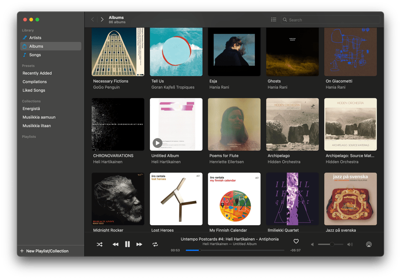Viewport: 401px width, 279px height.
Task: Open the Compilations preset
Action: [34, 81]
